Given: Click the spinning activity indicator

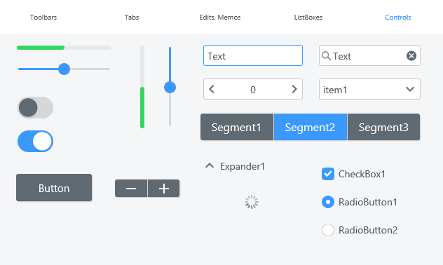Looking at the screenshot, I should click(x=252, y=202).
